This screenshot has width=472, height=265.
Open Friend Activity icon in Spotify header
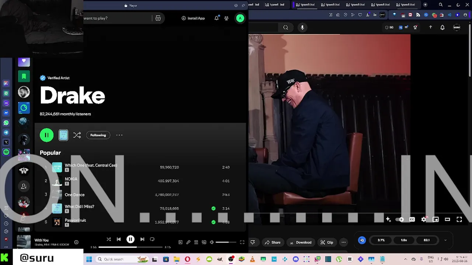[x=226, y=18]
